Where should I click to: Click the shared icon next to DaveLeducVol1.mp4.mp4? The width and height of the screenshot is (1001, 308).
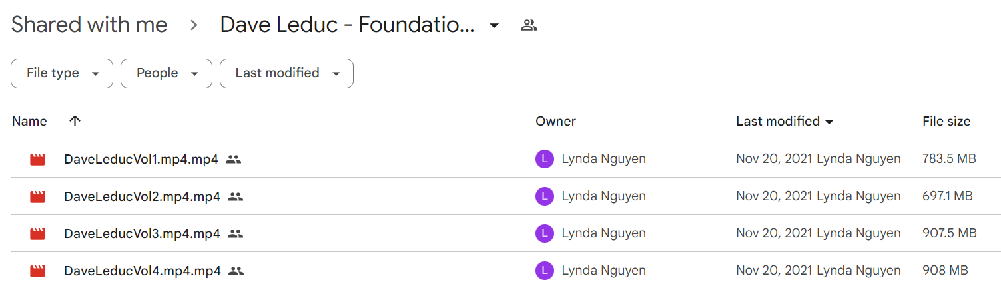click(233, 159)
